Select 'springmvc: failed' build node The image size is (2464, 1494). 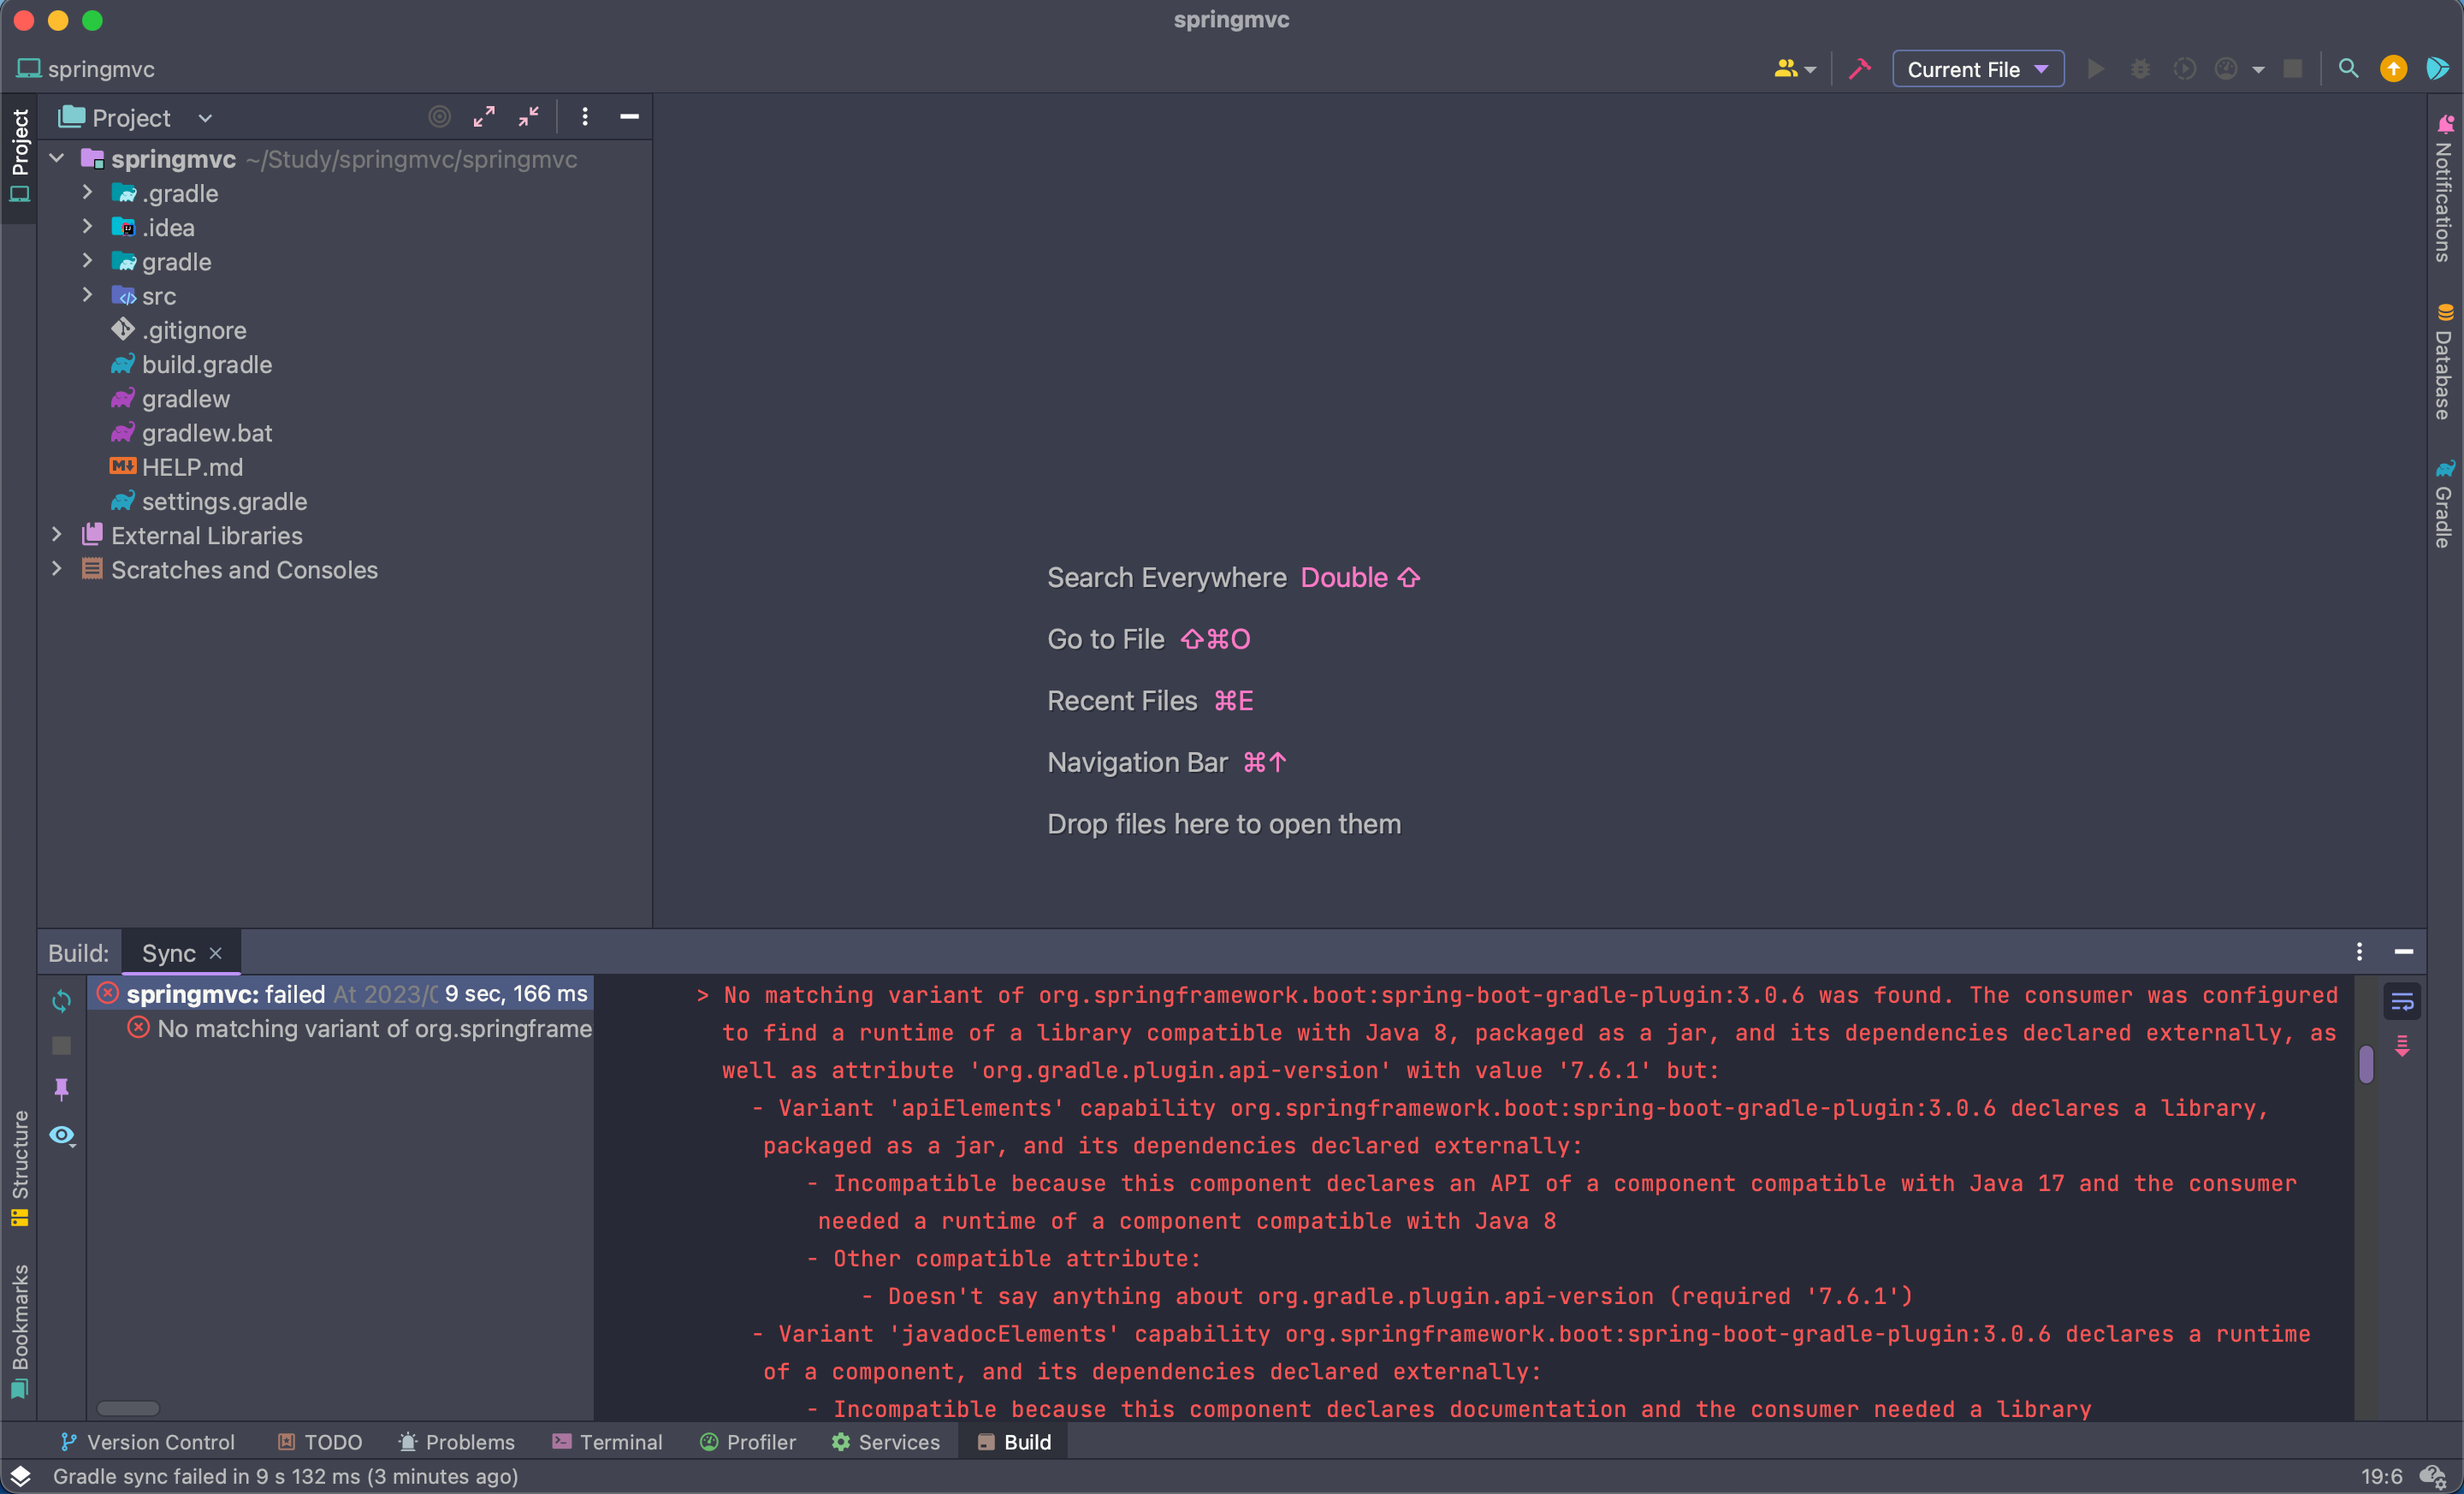coord(341,993)
